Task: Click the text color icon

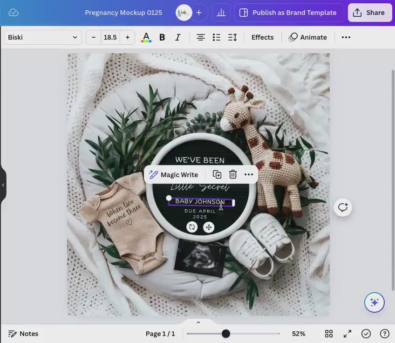Action: point(146,37)
